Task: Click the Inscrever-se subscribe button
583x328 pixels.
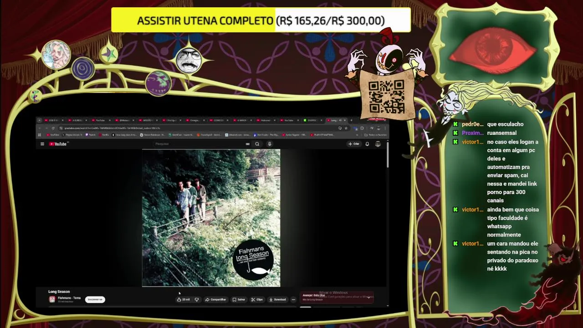Action: click(95, 299)
